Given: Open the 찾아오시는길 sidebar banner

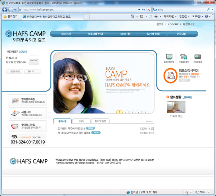Looking at the screenshot, I should click(x=28, y=126).
